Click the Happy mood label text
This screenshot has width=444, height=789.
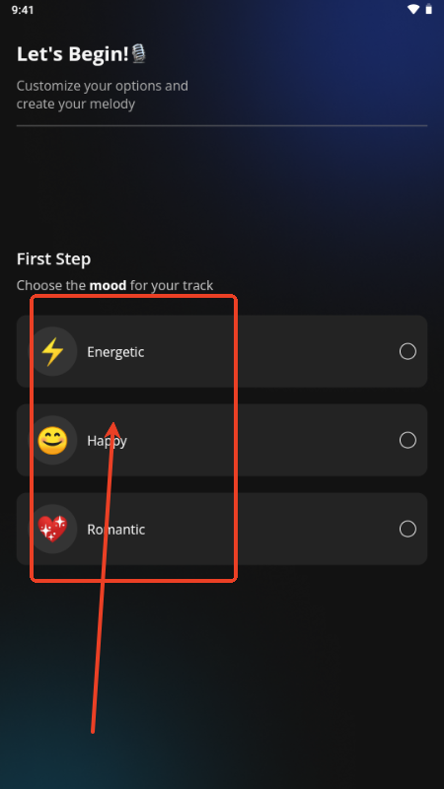click(108, 441)
